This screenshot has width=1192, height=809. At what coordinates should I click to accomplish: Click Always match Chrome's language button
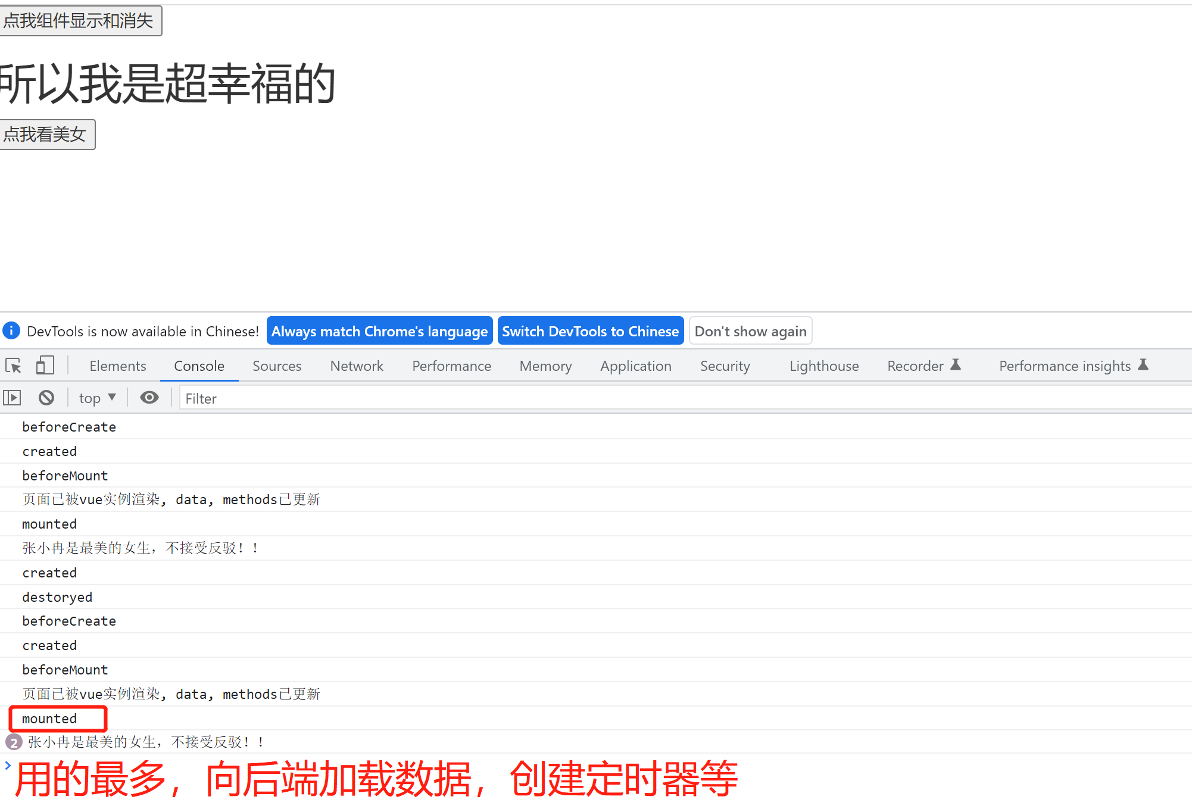click(379, 331)
